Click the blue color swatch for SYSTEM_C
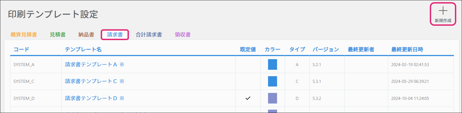The height and width of the screenshot is (113, 462). tap(273, 81)
